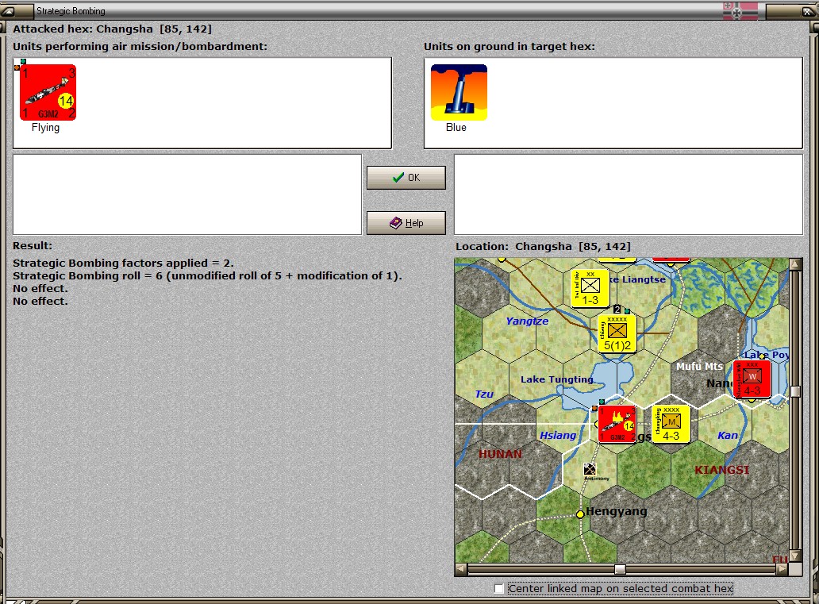
Task: Click the red 4-3 unit near Nanchang
Action: click(752, 379)
